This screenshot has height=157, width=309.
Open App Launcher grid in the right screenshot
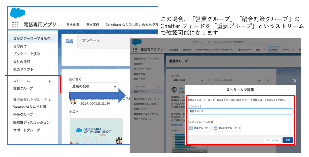135,49
